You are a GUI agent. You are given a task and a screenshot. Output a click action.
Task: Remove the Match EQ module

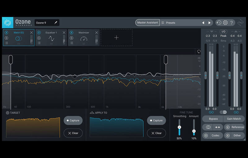[x=31, y=32]
